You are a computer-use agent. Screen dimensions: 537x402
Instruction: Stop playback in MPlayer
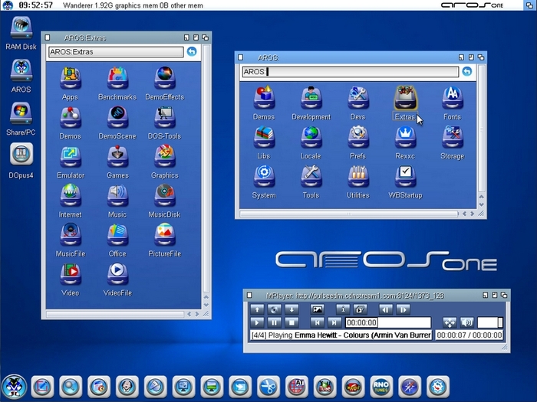pos(292,322)
